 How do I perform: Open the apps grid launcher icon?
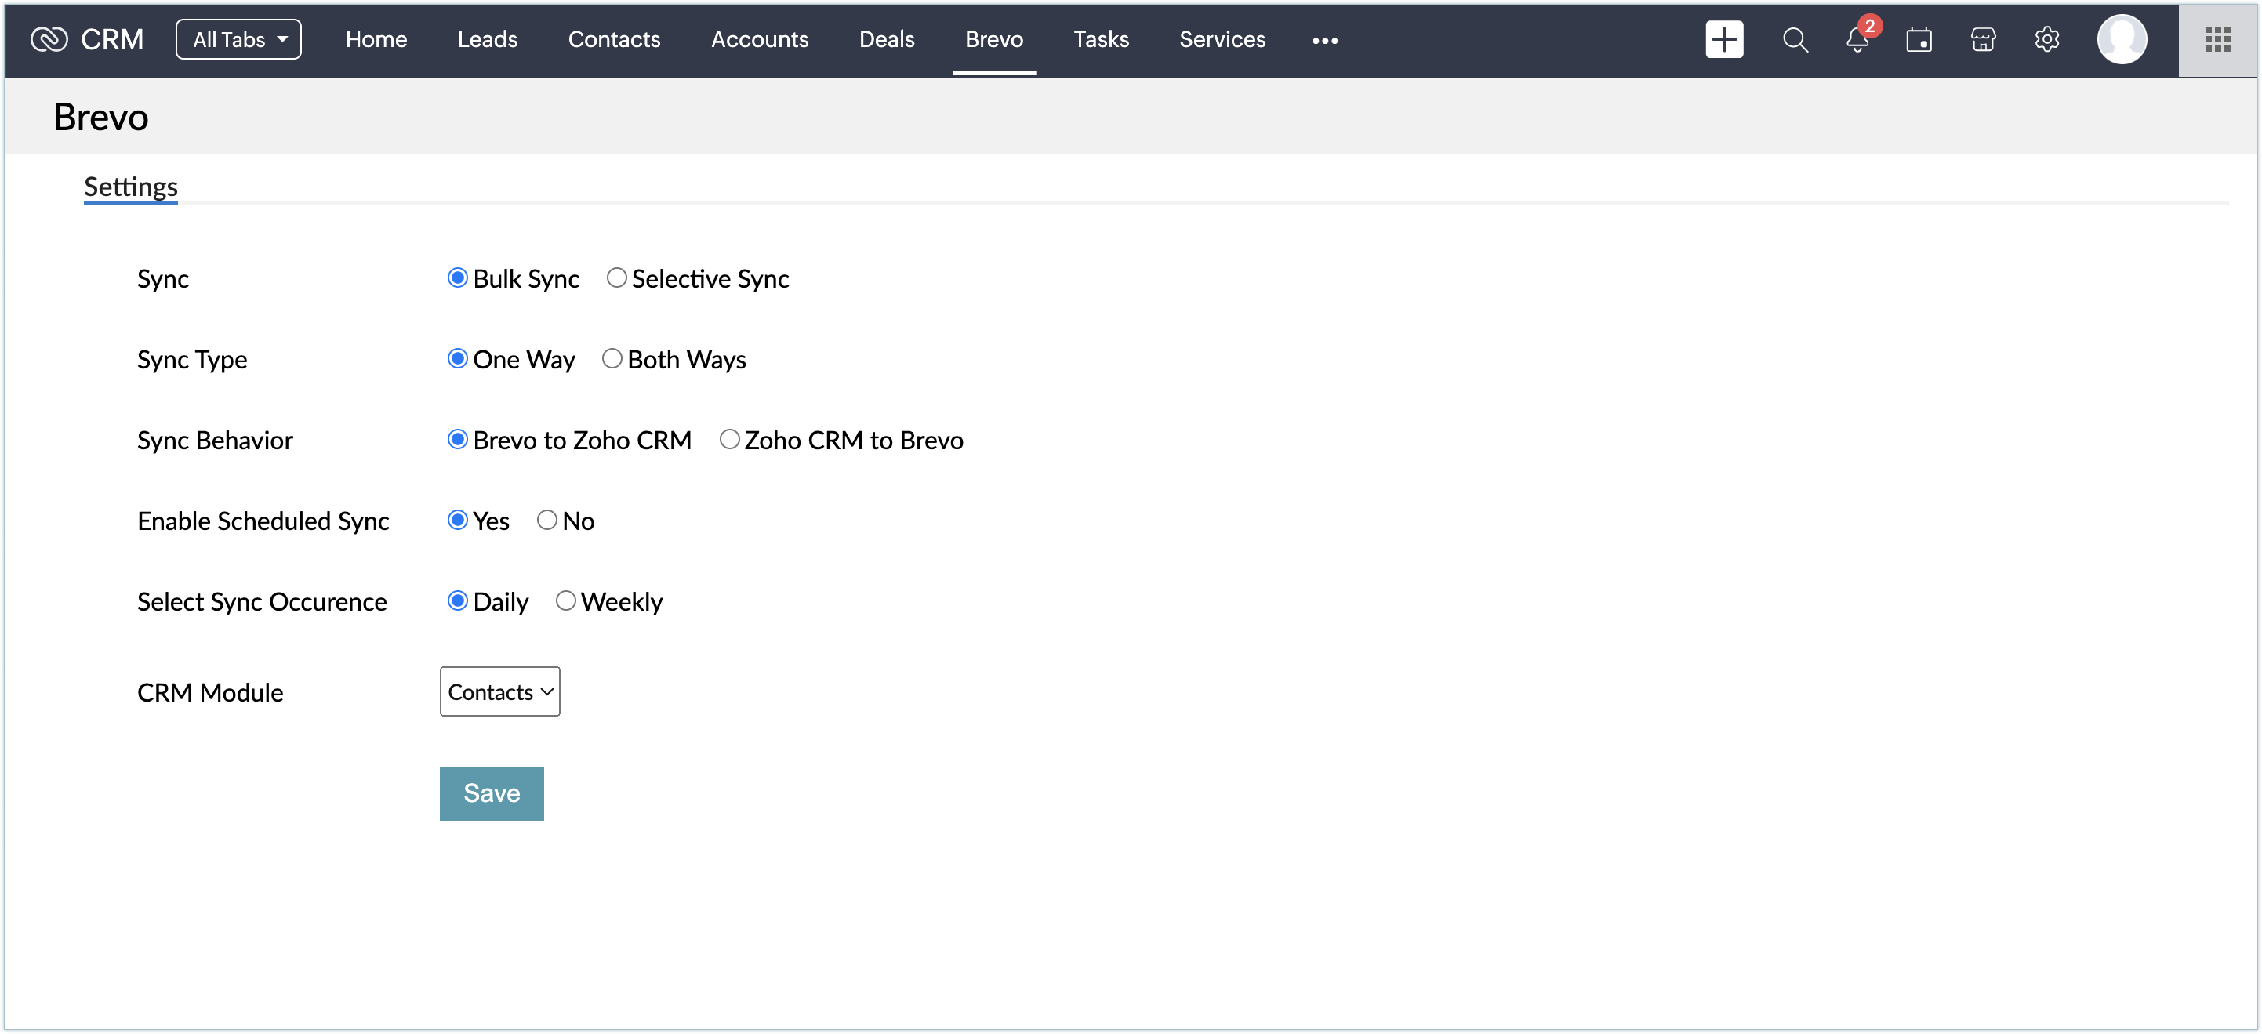pyautogui.click(x=2217, y=39)
